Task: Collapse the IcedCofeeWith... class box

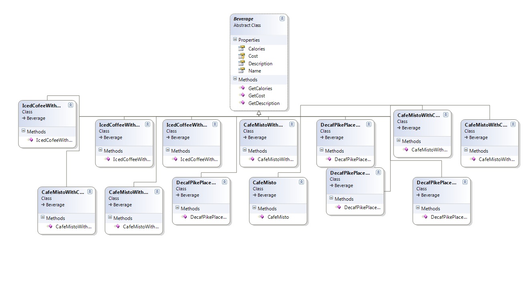Action: pyautogui.click(x=71, y=105)
